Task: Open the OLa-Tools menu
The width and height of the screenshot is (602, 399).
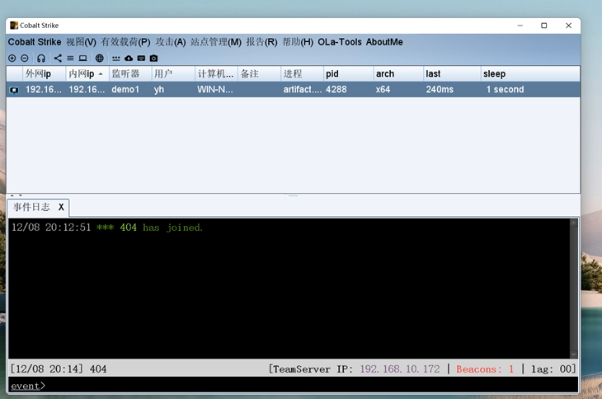Action: pos(339,42)
